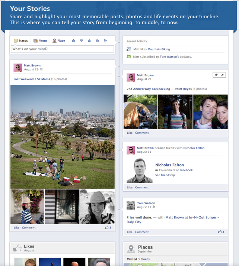Click the briefcase work life-event icon

tap(73, 41)
